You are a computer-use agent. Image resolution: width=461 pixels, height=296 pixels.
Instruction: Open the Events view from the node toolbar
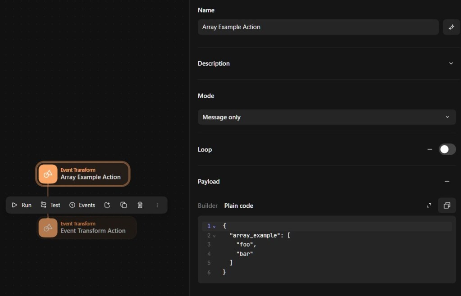tap(82, 205)
